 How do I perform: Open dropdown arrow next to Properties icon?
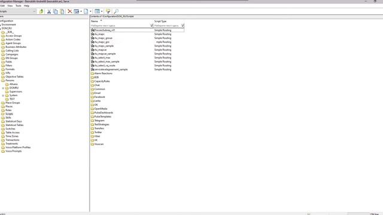click(81, 11)
